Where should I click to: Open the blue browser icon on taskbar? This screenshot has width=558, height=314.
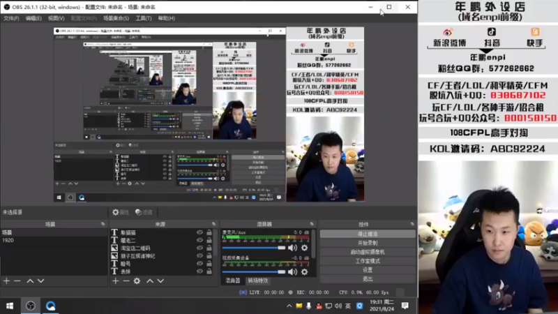point(50,306)
